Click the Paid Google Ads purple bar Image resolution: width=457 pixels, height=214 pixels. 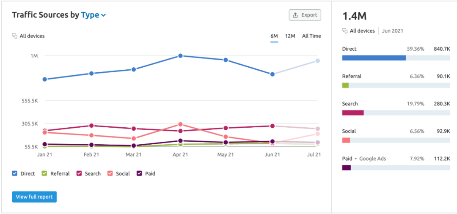pos(347,168)
